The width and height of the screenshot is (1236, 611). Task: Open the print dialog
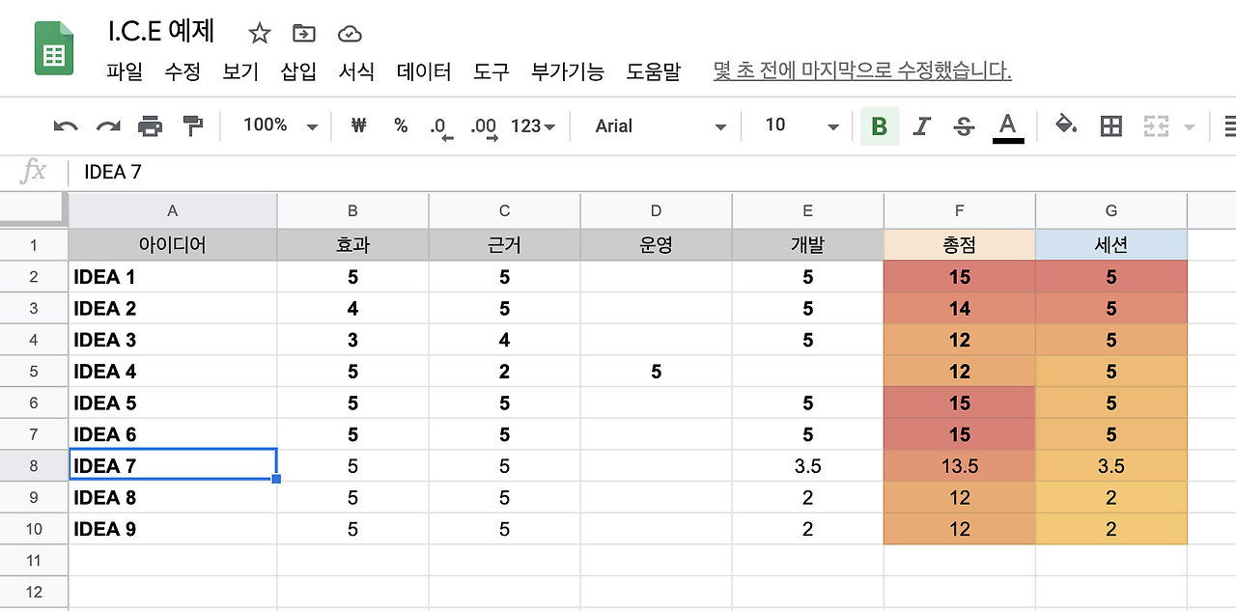[x=150, y=125]
